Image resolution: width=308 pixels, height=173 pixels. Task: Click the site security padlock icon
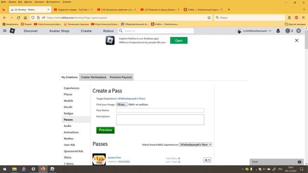(38, 18)
